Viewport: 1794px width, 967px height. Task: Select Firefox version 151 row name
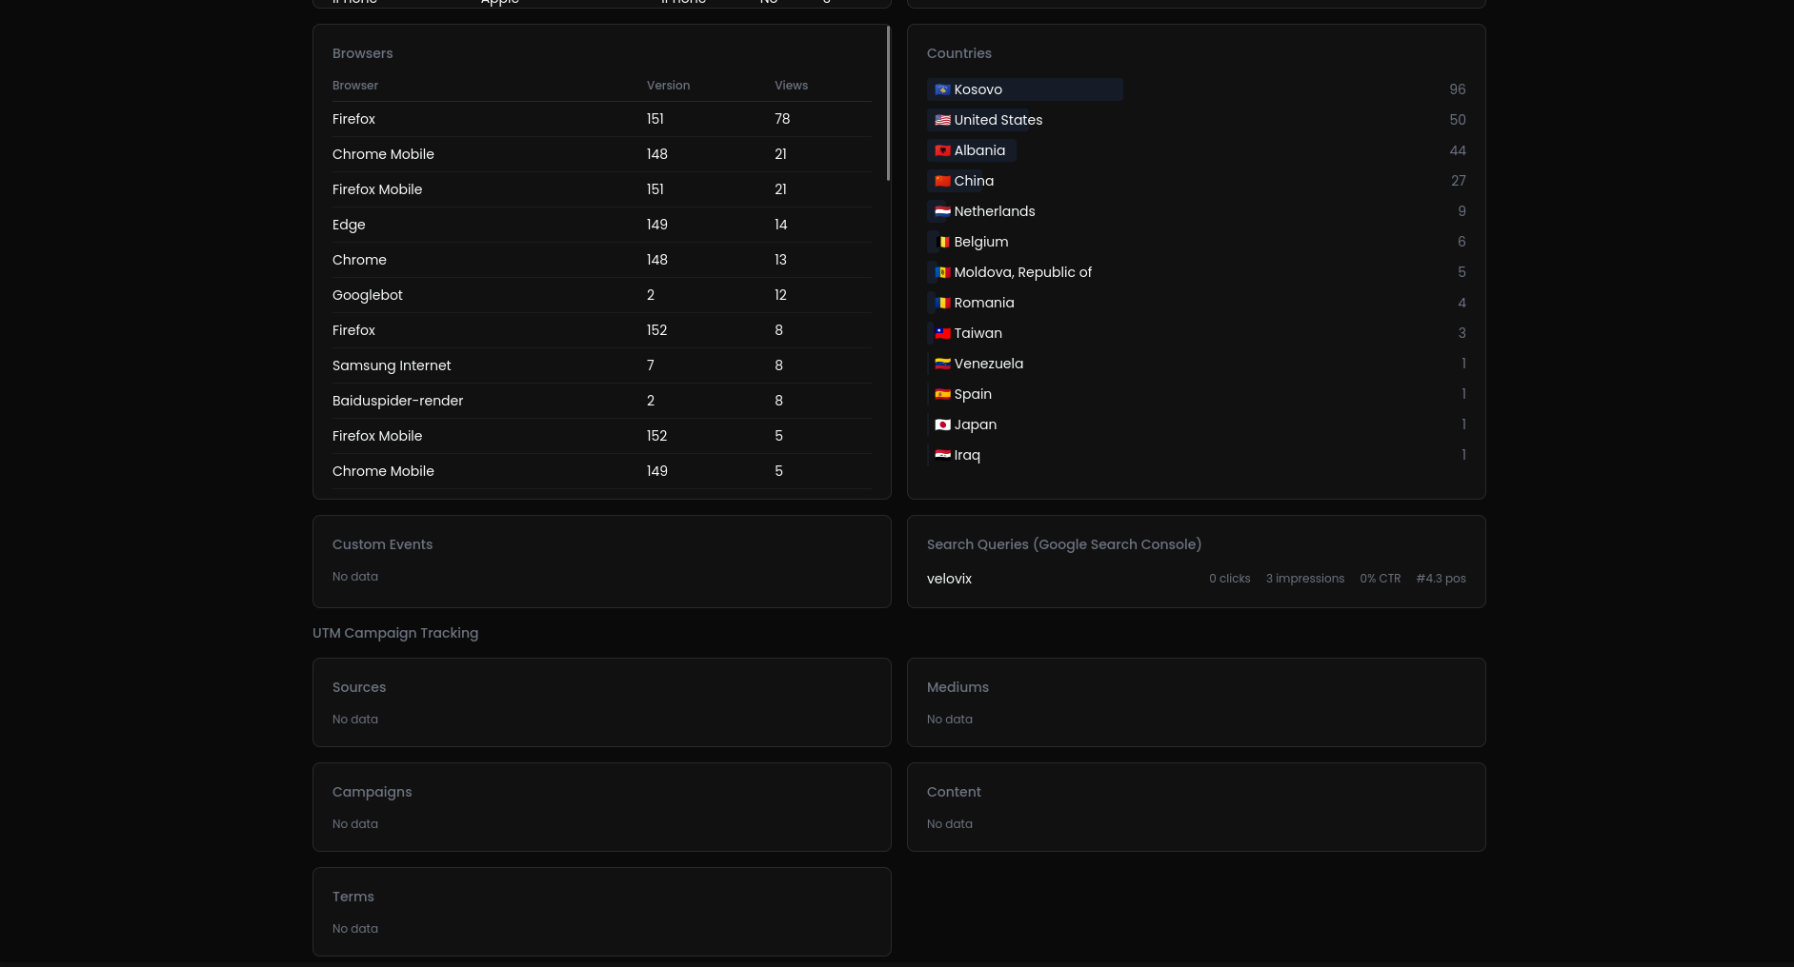(353, 119)
